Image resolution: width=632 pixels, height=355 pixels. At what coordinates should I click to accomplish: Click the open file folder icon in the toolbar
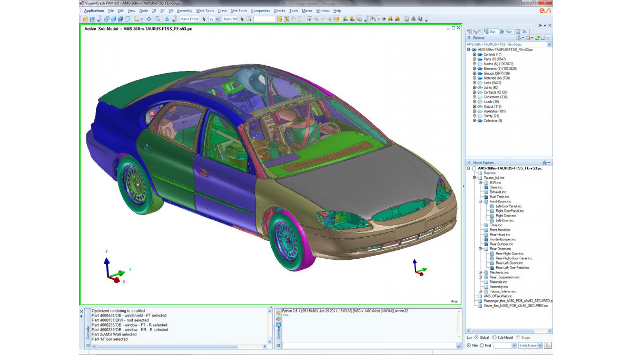(x=85, y=19)
